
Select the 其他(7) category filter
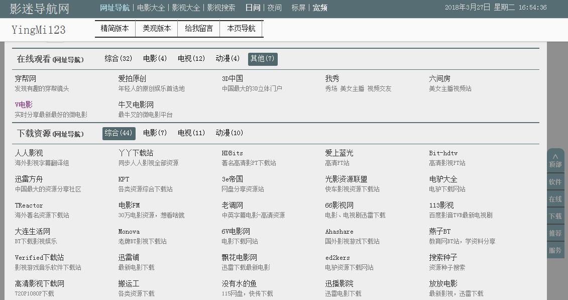[x=263, y=59]
